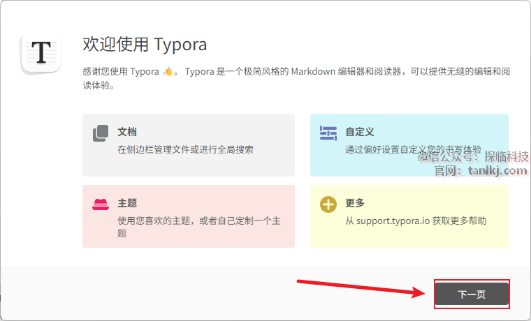Select the 更多 card title

(x=355, y=203)
